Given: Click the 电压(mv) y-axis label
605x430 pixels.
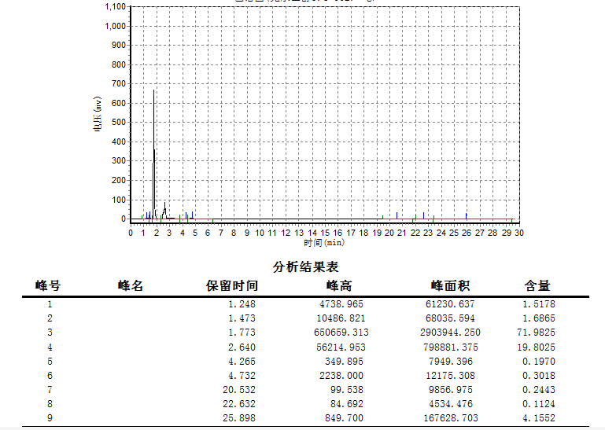Looking at the screenshot, I should pyautogui.click(x=98, y=114).
